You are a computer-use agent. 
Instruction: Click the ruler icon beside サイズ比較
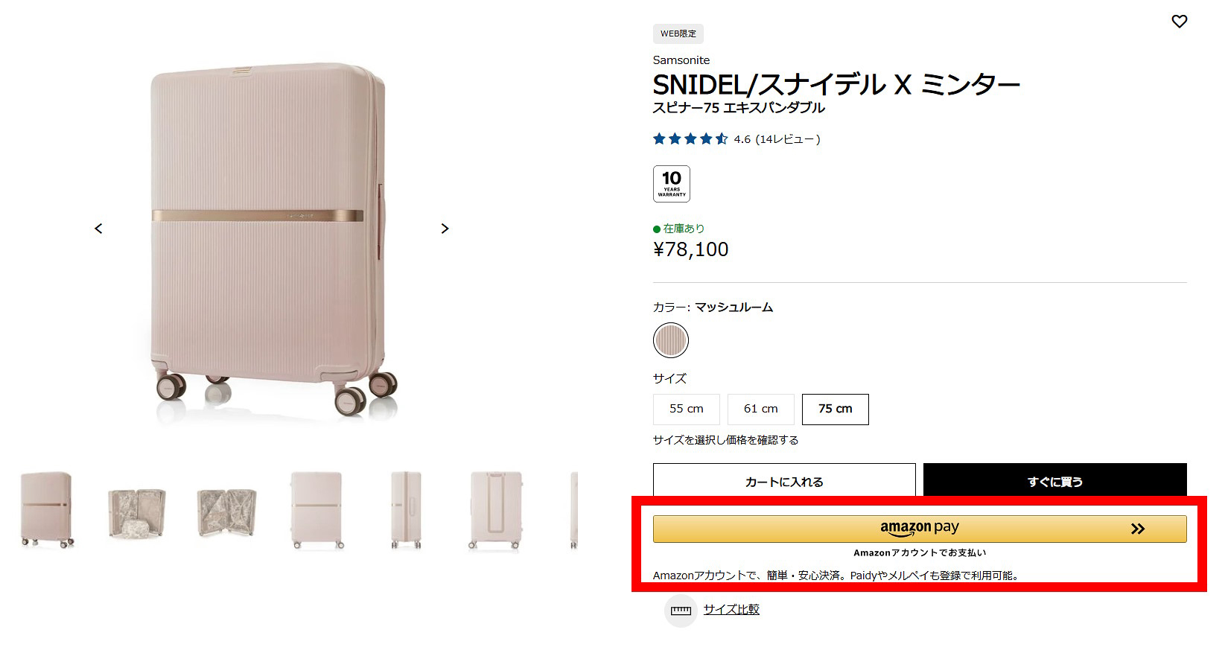[680, 610]
